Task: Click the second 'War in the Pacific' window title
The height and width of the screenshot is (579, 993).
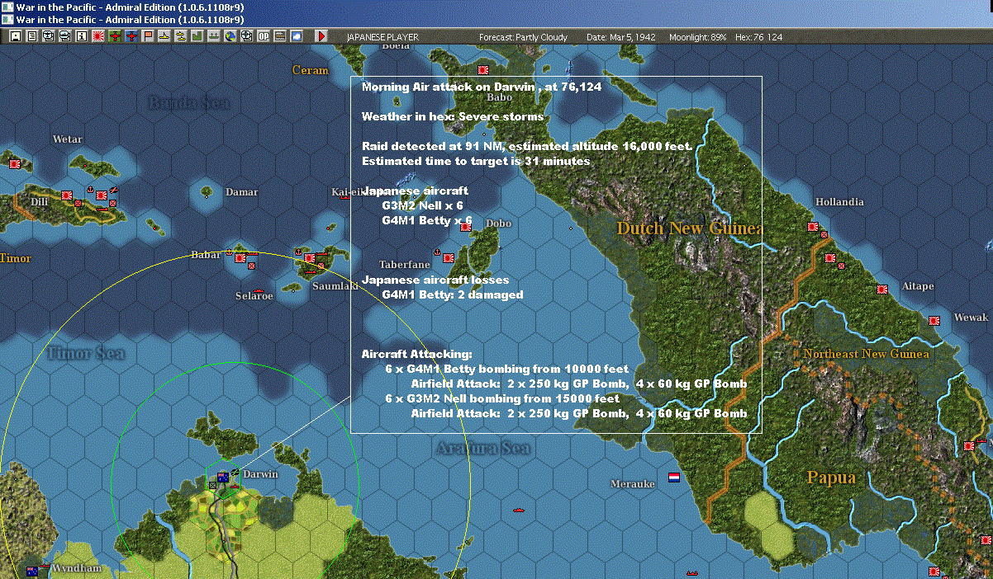Action: click(130, 18)
